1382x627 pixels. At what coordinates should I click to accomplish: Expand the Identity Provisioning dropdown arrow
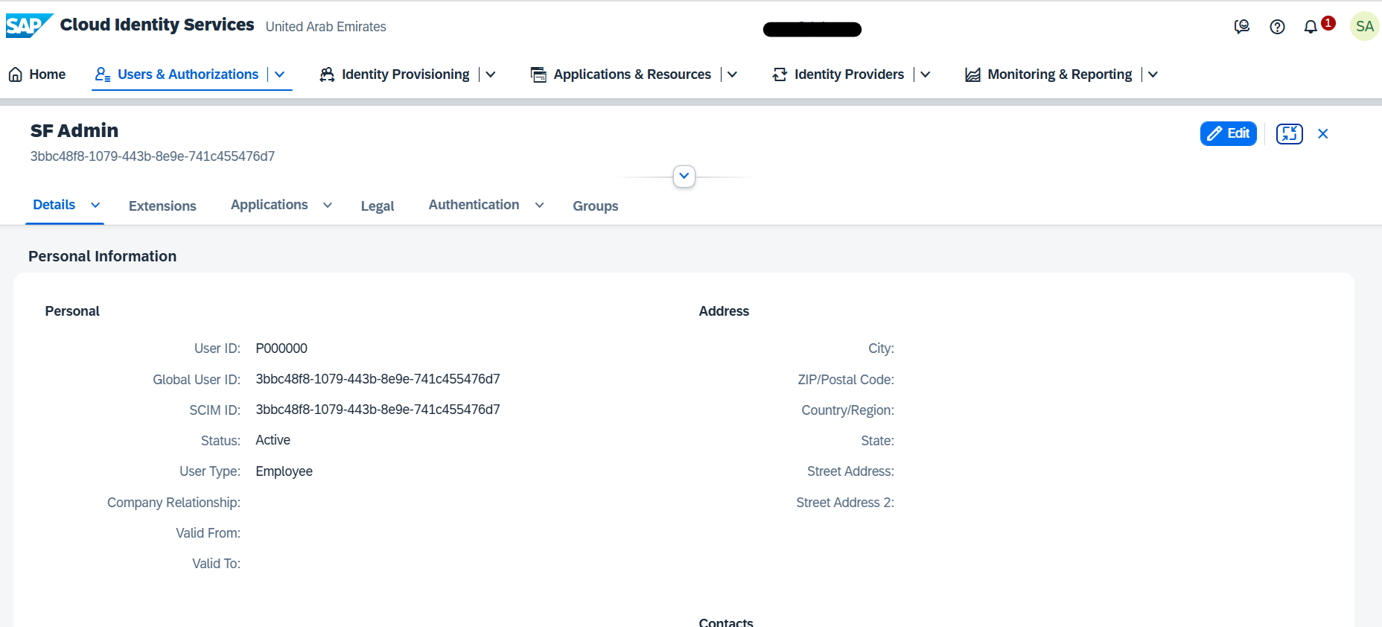pyautogui.click(x=491, y=74)
